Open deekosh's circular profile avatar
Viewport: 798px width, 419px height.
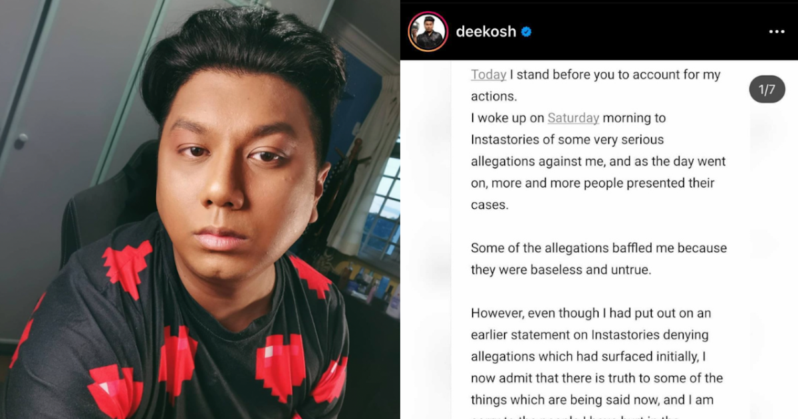427,31
